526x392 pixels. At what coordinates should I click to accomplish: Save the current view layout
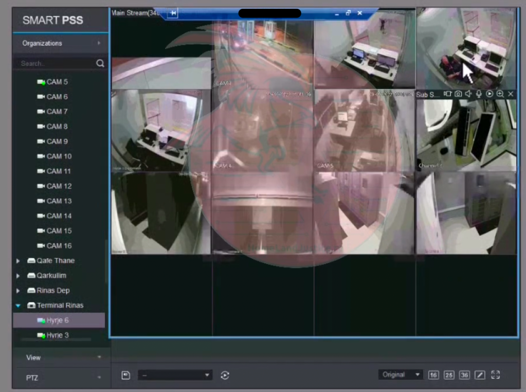coord(125,375)
